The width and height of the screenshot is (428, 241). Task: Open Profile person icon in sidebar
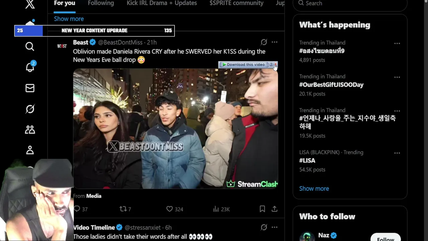click(x=30, y=150)
